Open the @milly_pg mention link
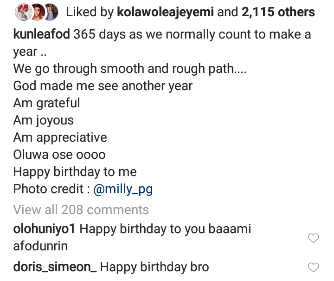Viewport: 334px width, 281px height. pos(123,190)
